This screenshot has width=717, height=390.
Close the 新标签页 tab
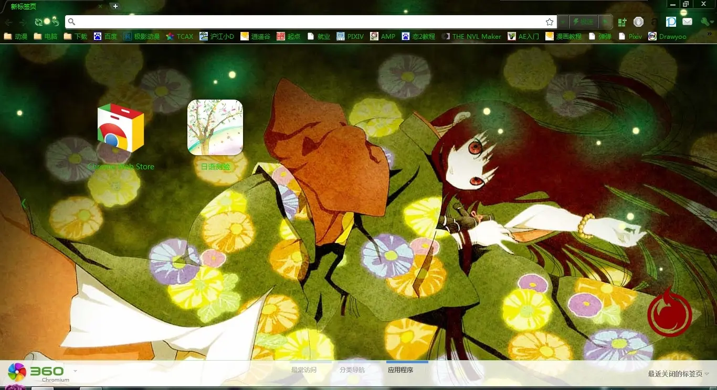point(100,6)
